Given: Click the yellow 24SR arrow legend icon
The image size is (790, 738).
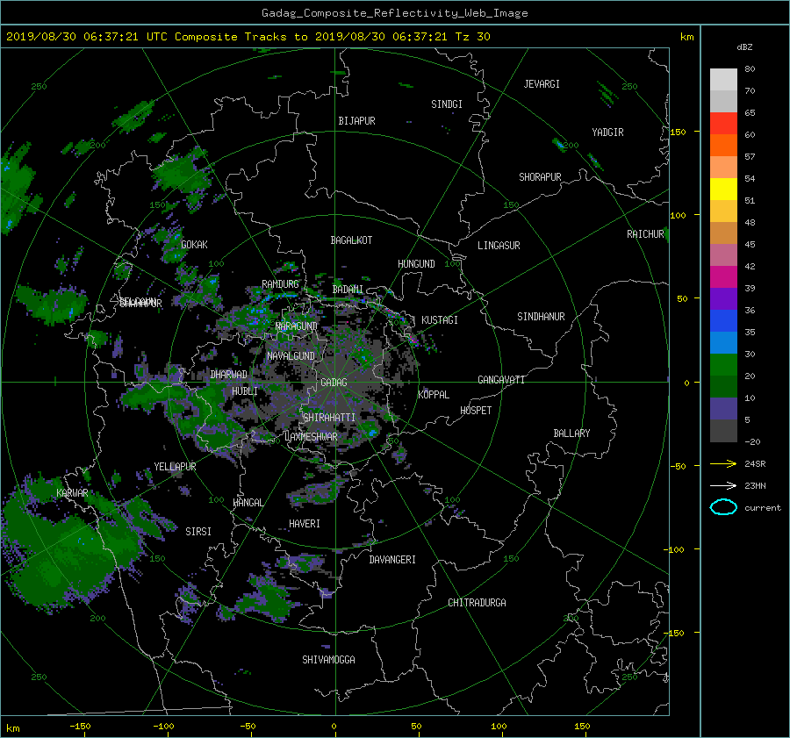Looking at the screenshot, I should tap(723, 463).
